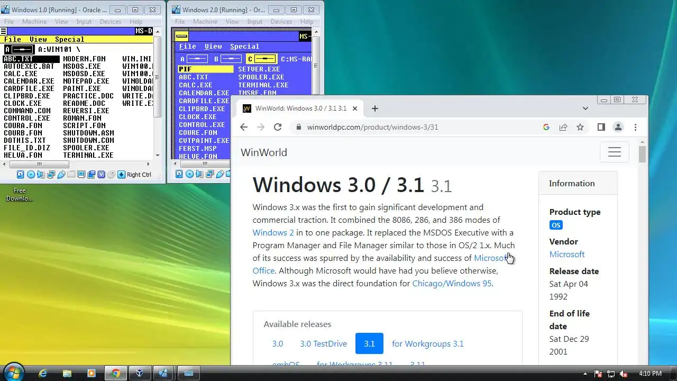Click USB indicator in Windows 1.0 status bar
677x381 pixels.
click(61, 175)
